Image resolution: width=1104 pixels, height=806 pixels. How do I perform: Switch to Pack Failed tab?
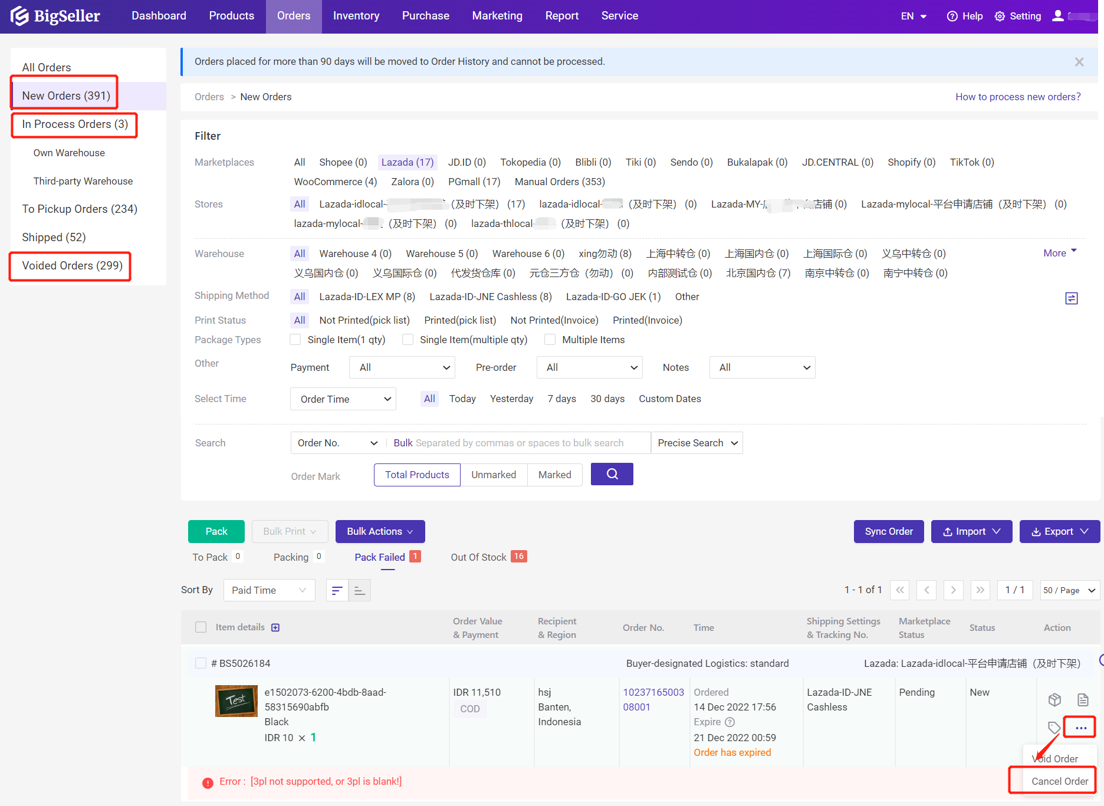coord(387,557)
